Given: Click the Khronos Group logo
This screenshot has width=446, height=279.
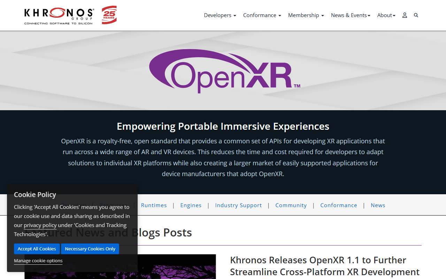Looking at the screenshot, I should click(59, 16).
